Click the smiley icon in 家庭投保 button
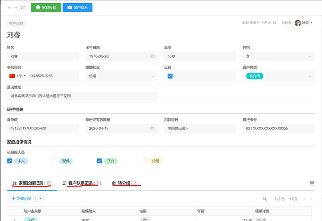This screenshot has height=221, width=322. tap(38, 8)
